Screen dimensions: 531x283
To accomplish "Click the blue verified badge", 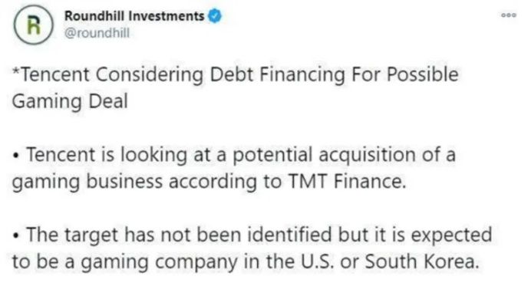I will [215, 16].
